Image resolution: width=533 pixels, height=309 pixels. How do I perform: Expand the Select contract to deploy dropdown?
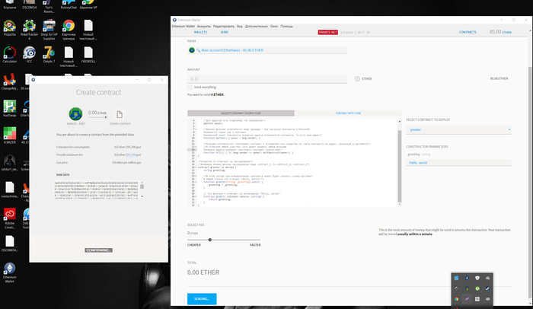(x=458, y=130)
